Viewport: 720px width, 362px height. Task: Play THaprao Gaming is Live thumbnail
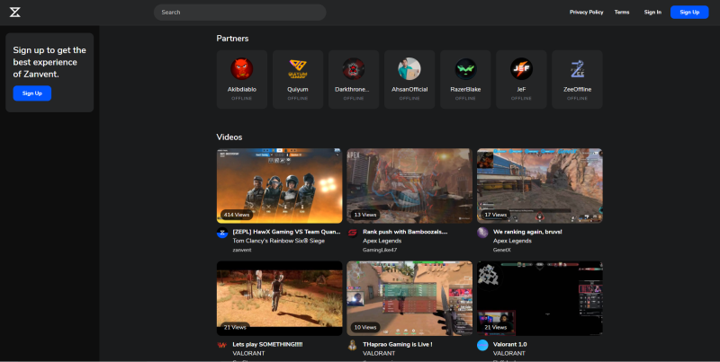click(409, 298)
